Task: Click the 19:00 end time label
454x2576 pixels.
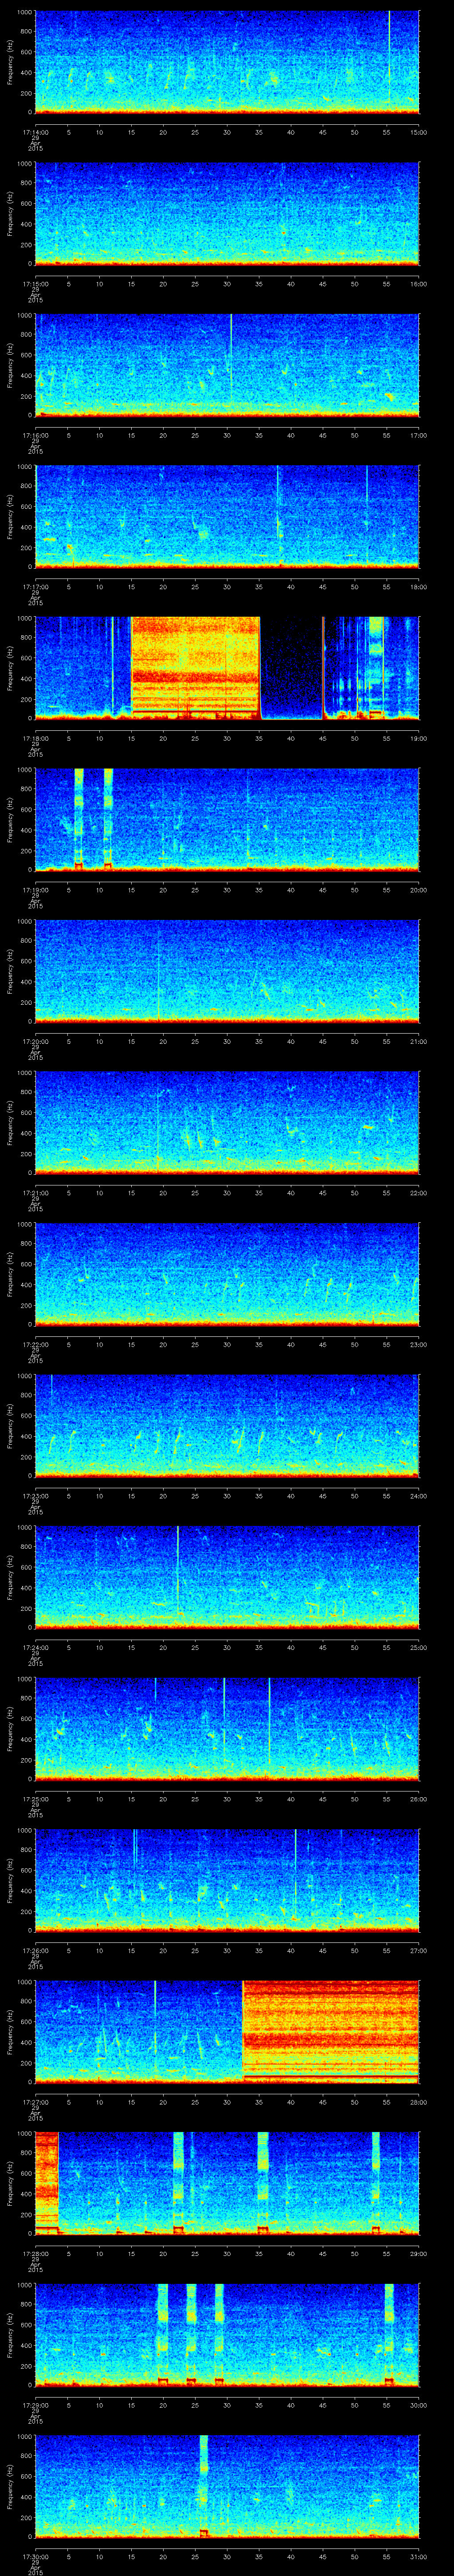Action: click(418, 738)
